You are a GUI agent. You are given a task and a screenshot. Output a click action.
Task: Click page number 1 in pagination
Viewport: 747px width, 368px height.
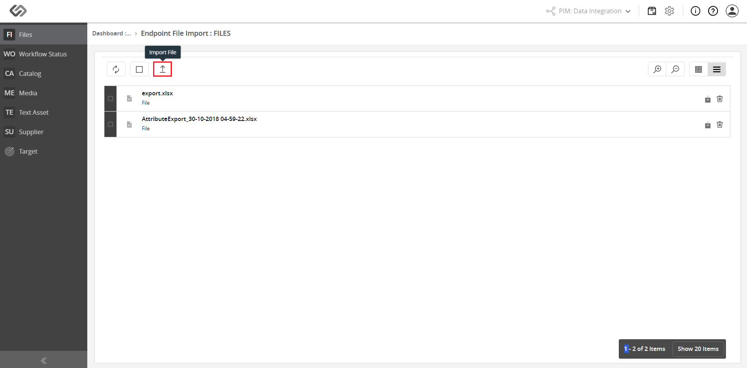pyautogui.click(x=626, y=349)
